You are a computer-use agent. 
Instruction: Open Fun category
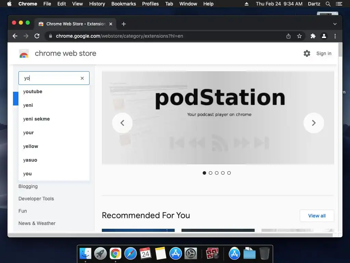(23, 211)
